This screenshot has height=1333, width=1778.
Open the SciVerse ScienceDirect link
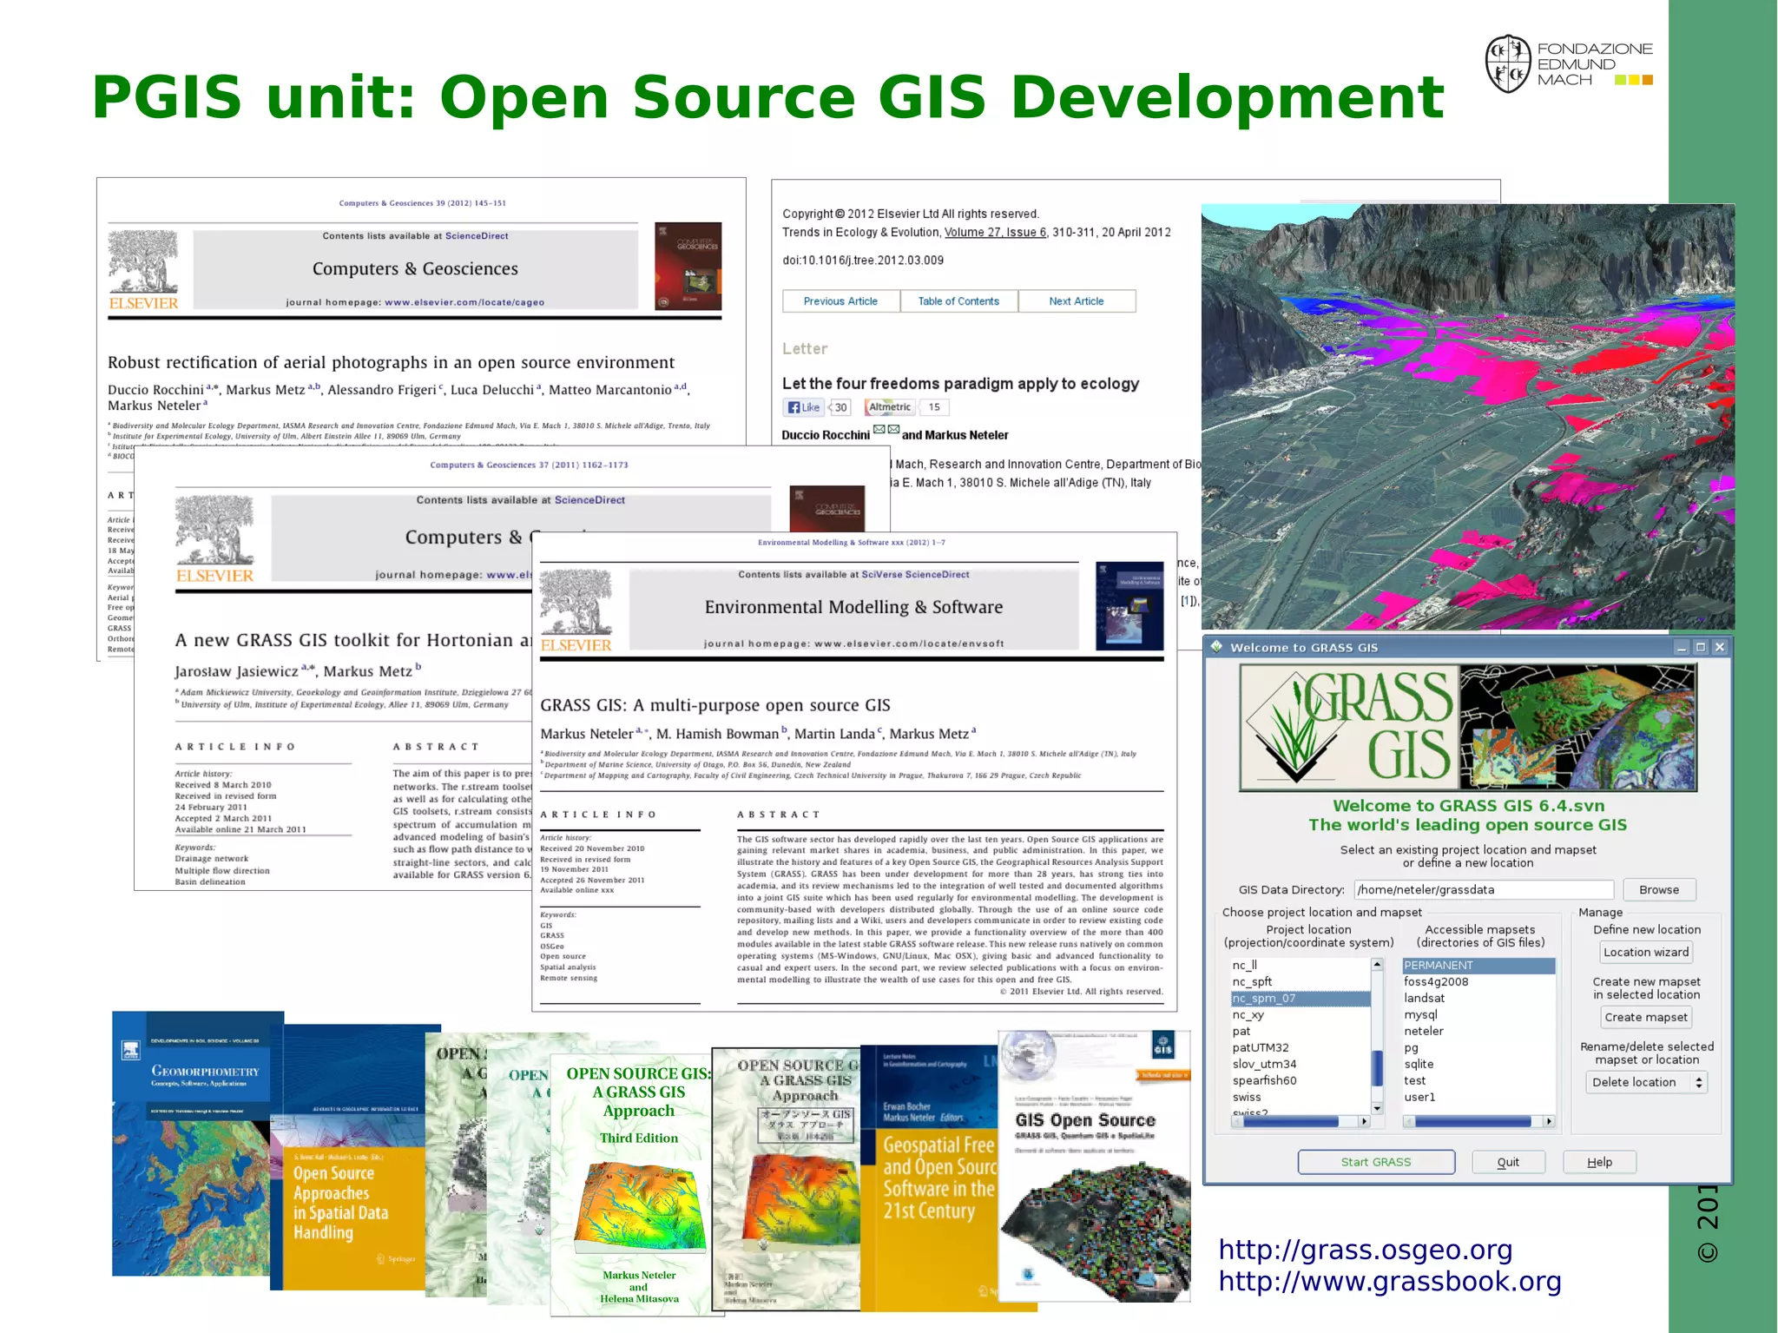915,575
